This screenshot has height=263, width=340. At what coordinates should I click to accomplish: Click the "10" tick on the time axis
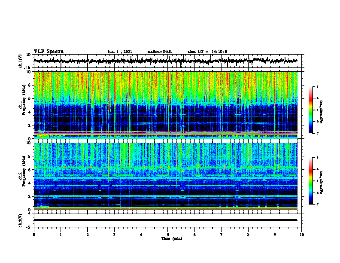[302, 235]
